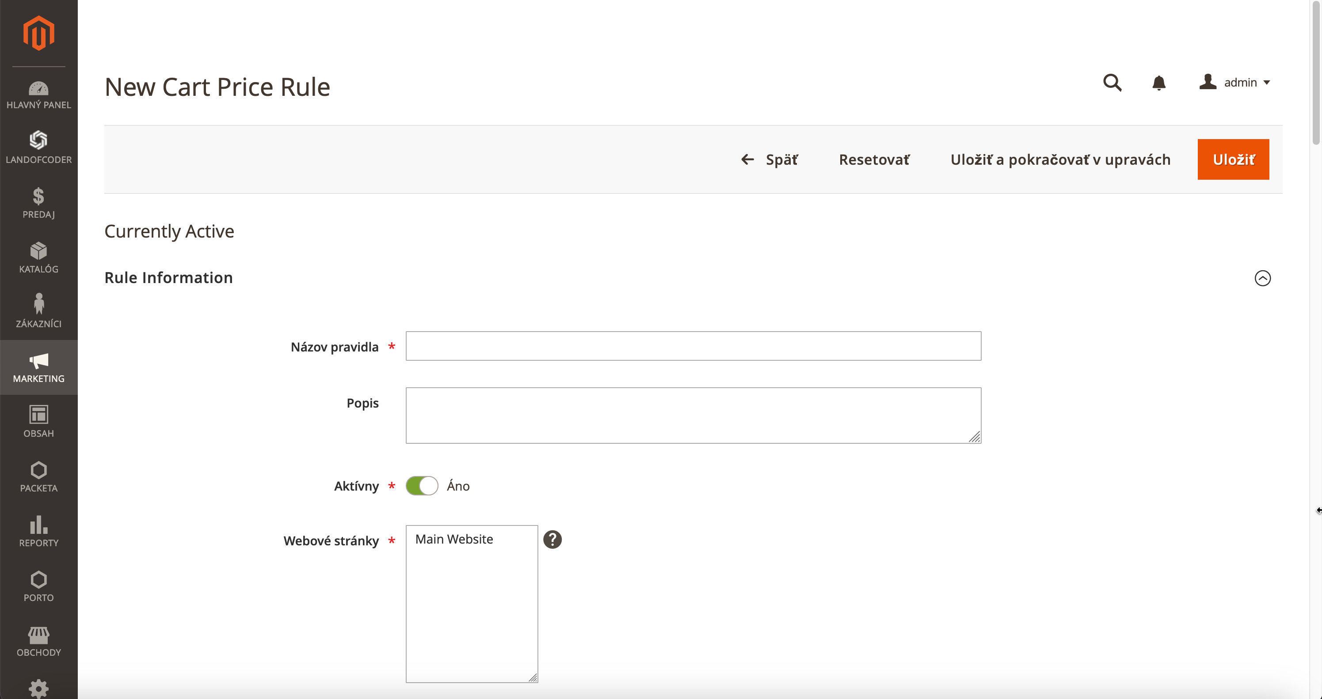Click Uložiť a pokračovať v upravách
The width and height of the screenshot is (1322, 699).
click(1060, 159)
